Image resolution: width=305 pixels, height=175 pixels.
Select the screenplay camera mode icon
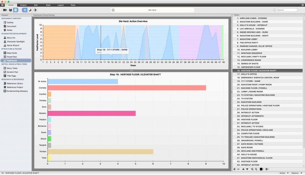coord(5,10)
